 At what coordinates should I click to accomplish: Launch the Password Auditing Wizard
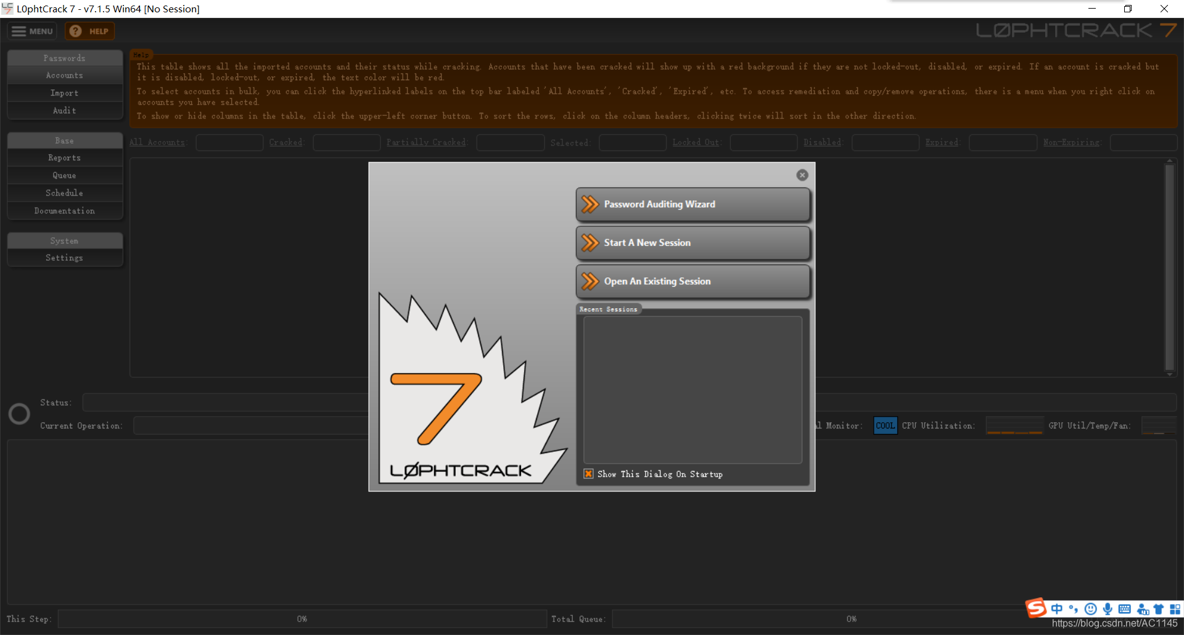pyautogui.click(x=693, y=204)
